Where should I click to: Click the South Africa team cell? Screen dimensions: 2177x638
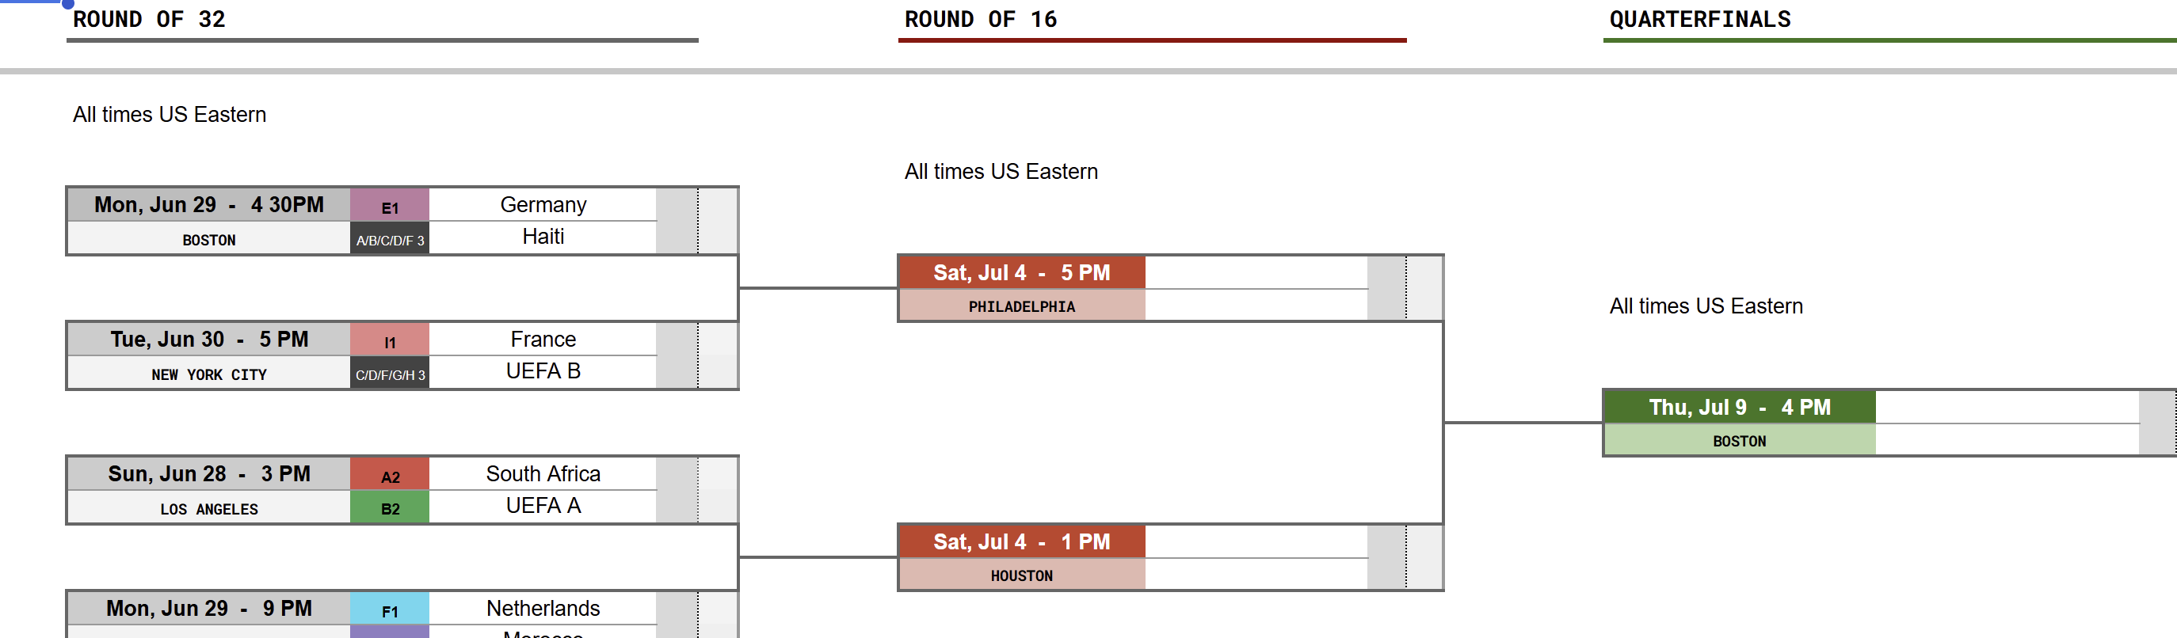(x=543, y=474)
